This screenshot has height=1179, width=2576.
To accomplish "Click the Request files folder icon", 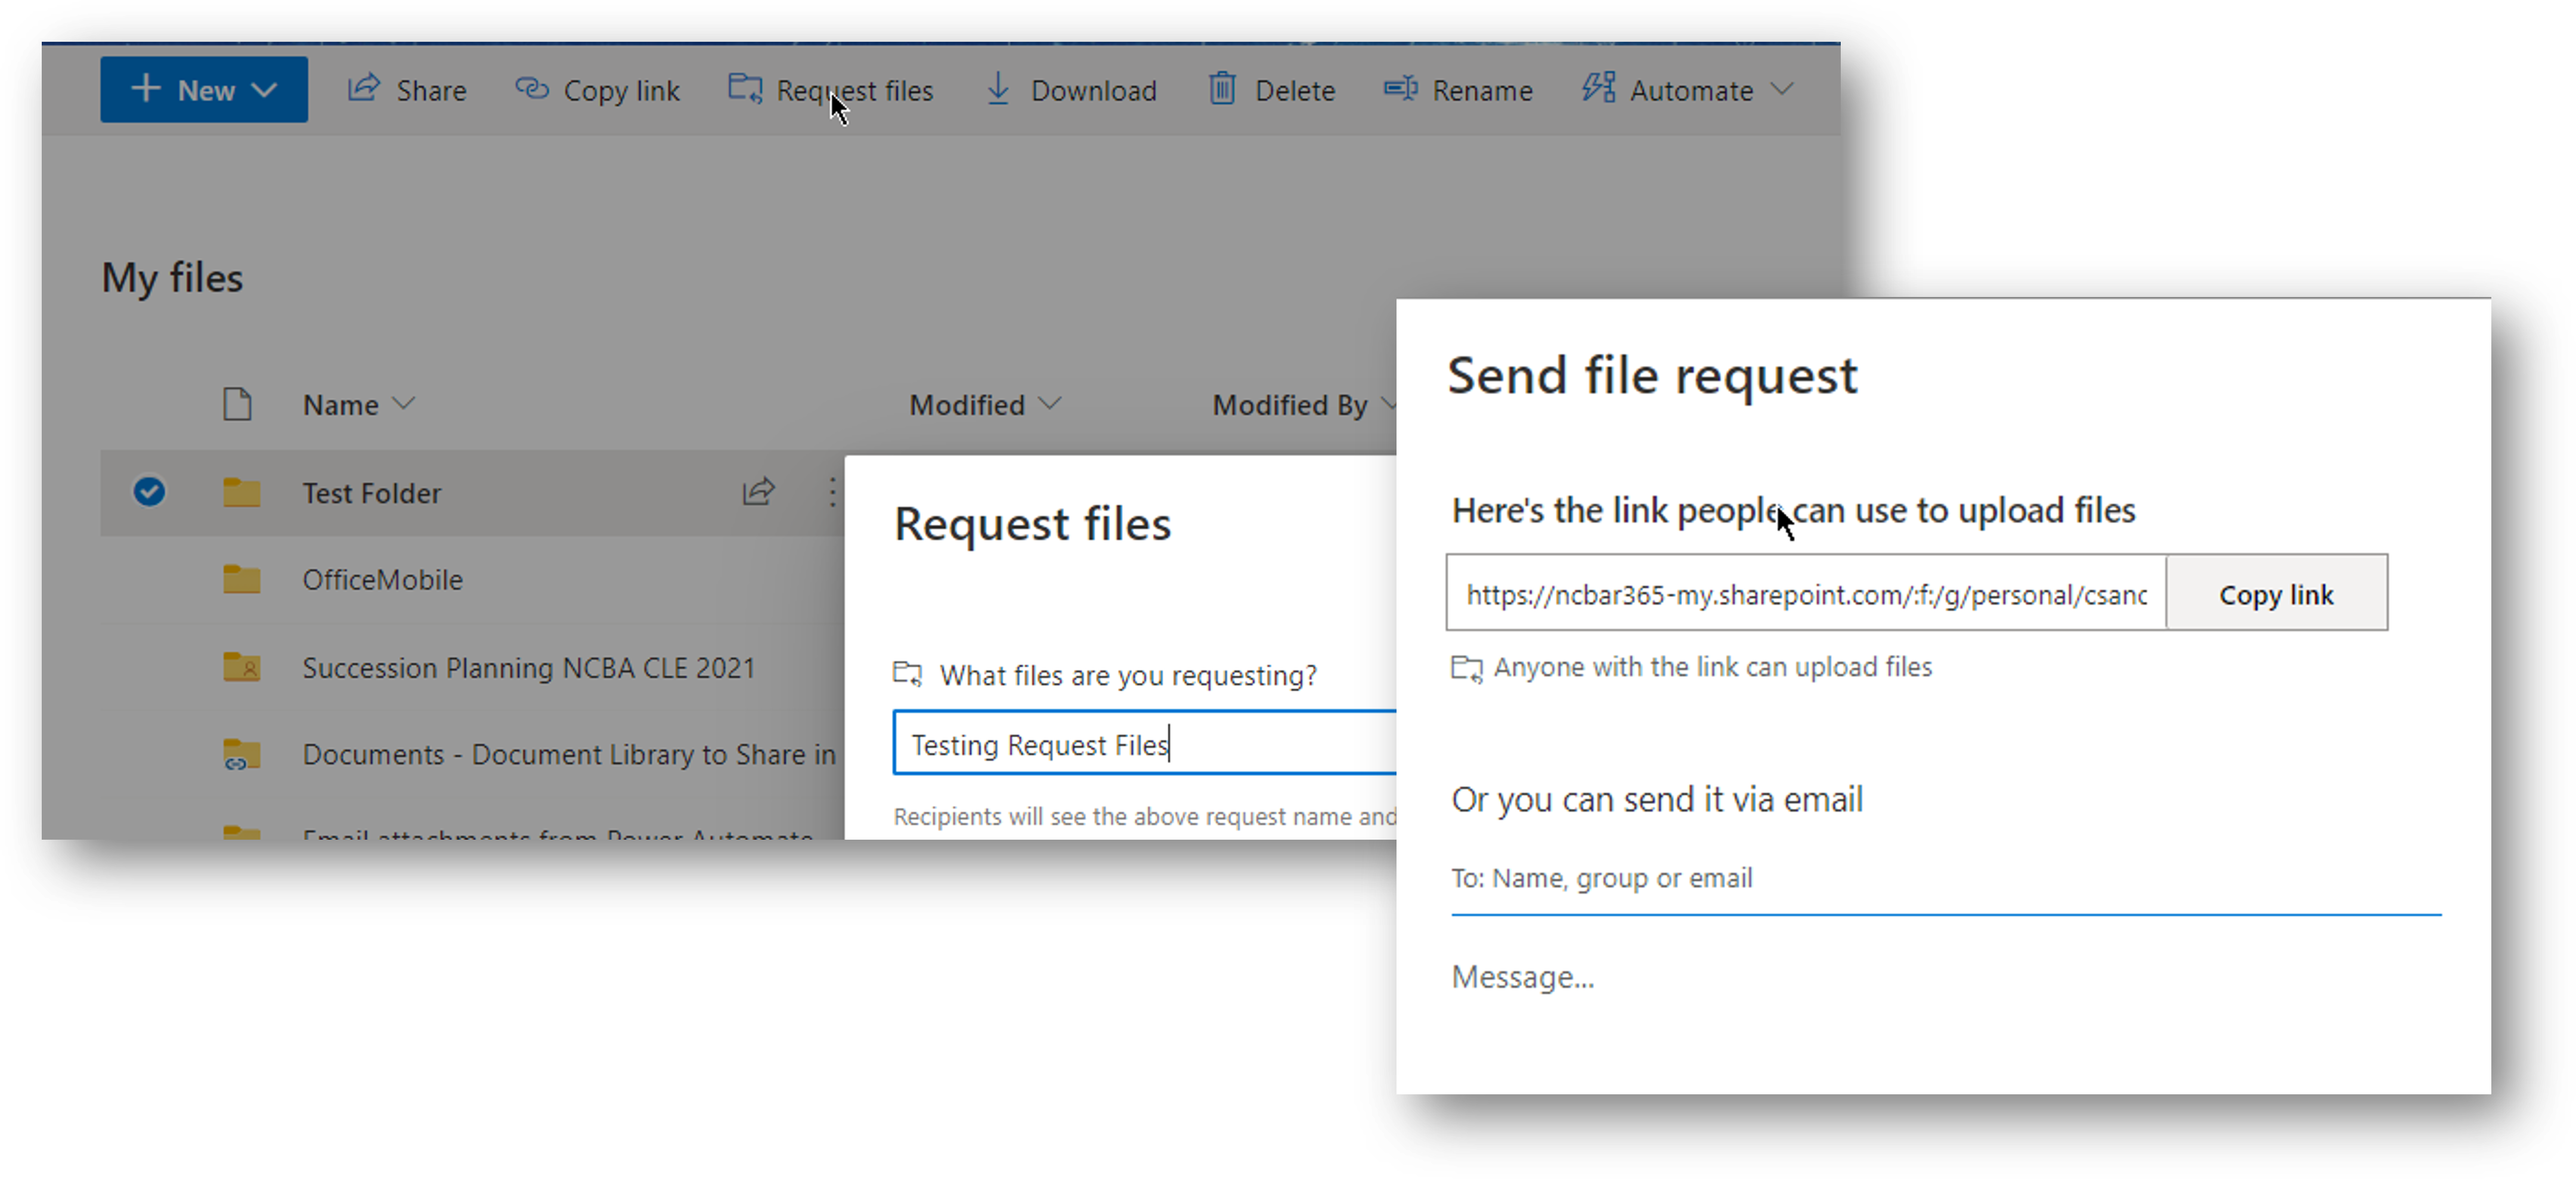I will pos(745,89).
